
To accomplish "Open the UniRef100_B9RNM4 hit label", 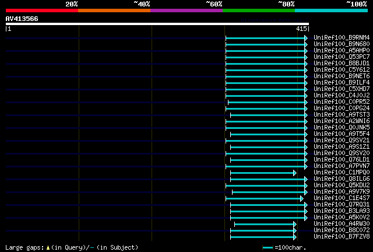I will pos(342,38).
